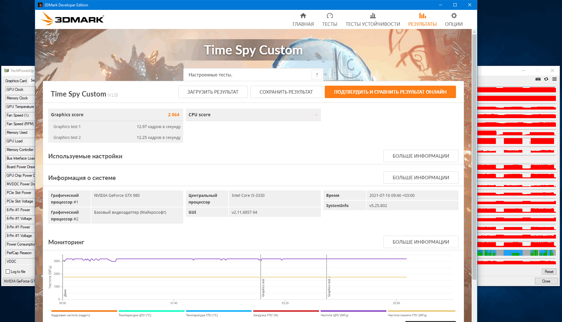Toggle Температура ГПУ legend in chart
The width and height of the screenshot is (562, 322).
pos(219,313)
